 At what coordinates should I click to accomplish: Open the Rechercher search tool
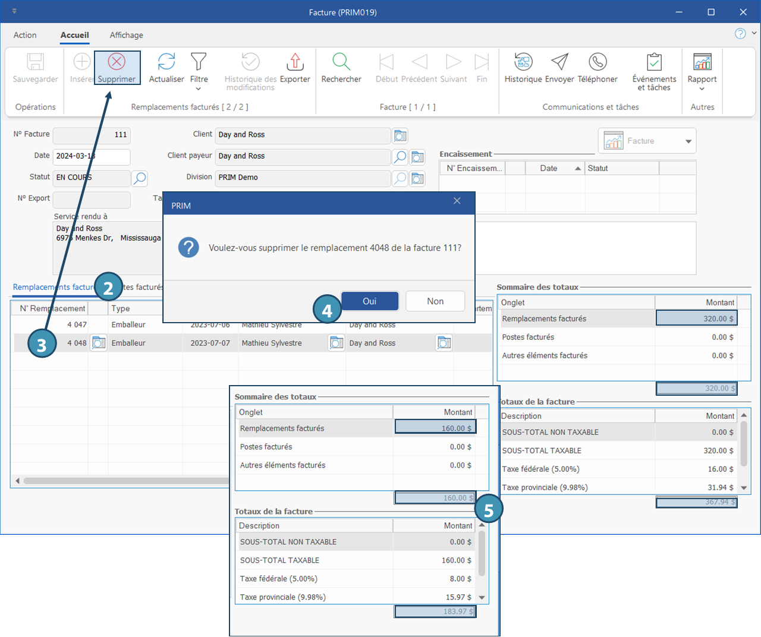pos(341,62)
